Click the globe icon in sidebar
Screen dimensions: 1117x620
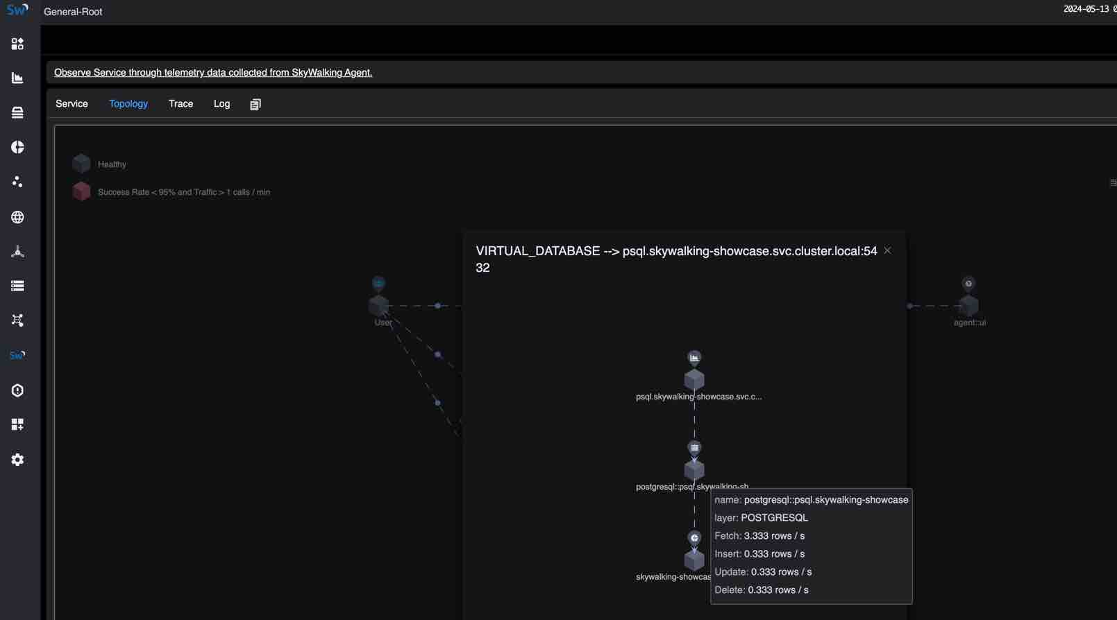17,217
